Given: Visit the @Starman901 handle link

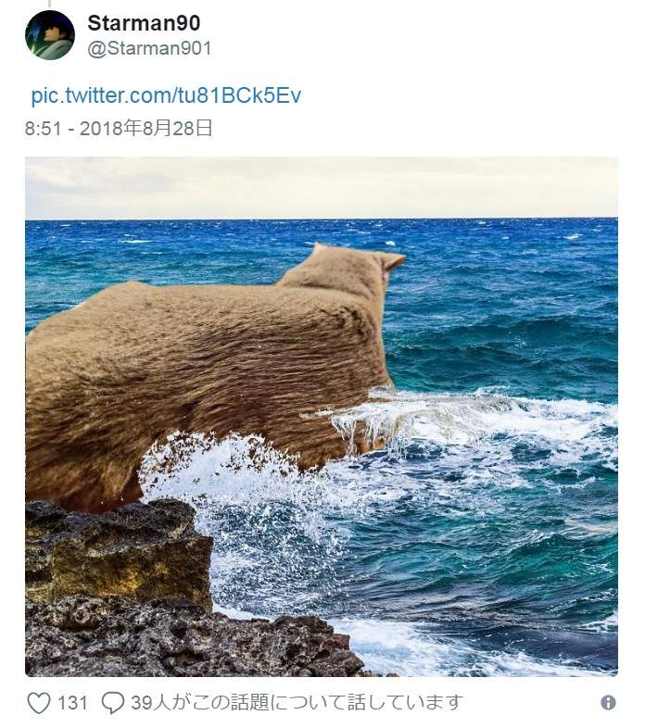Looking at the screenshot, I should pos(149,48).
